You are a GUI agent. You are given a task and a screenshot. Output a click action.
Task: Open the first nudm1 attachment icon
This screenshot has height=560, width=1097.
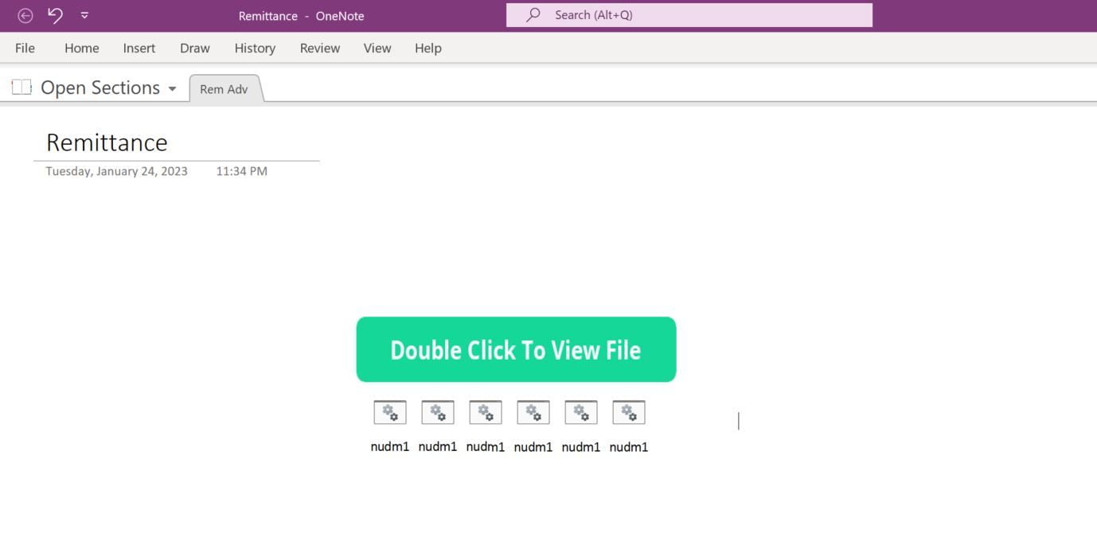click(389, 411)
